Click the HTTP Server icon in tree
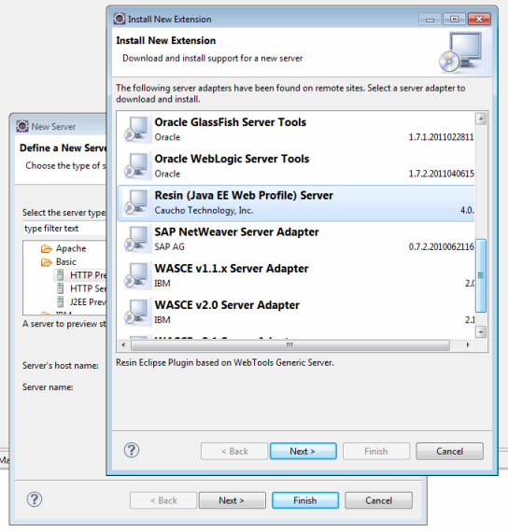This screenshot has width=508, height=532. point(61,288)
